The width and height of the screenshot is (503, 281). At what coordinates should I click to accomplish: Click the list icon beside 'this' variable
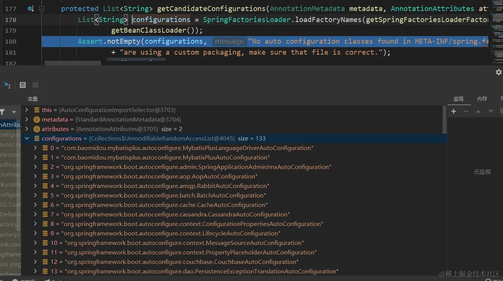coord(37,110)
